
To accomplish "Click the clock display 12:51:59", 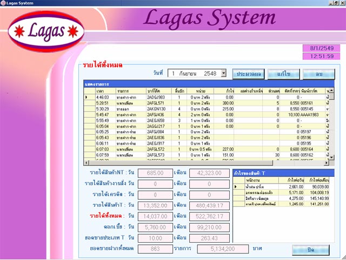I will click(x=321, y=56).
